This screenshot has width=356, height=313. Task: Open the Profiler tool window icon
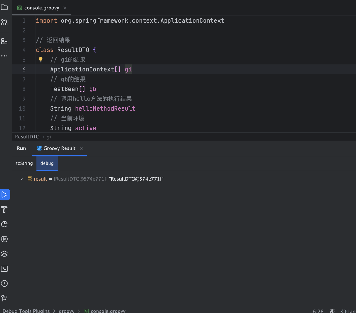tap(4, 224)
